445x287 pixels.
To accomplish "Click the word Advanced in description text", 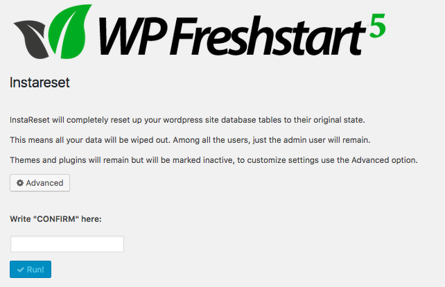I will (x=370, y=160).
